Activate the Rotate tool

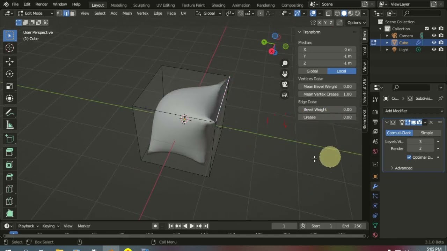pyautogui.click(x=10, y=74)
